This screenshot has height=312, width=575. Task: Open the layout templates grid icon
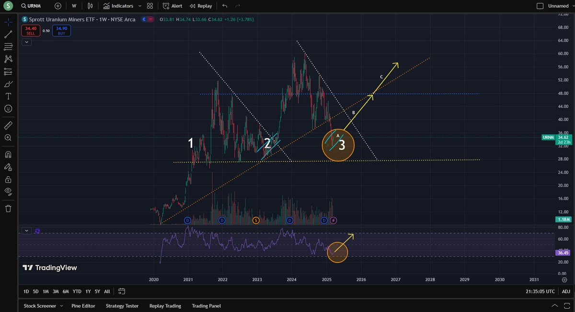[150, 6]
